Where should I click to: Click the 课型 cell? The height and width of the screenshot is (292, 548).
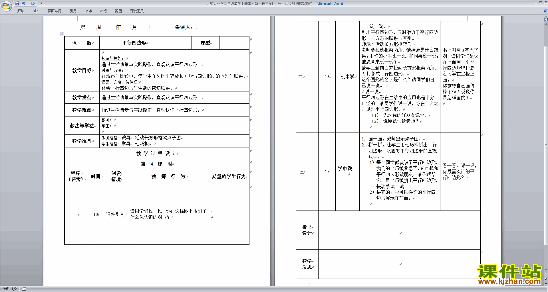[205, 43]
